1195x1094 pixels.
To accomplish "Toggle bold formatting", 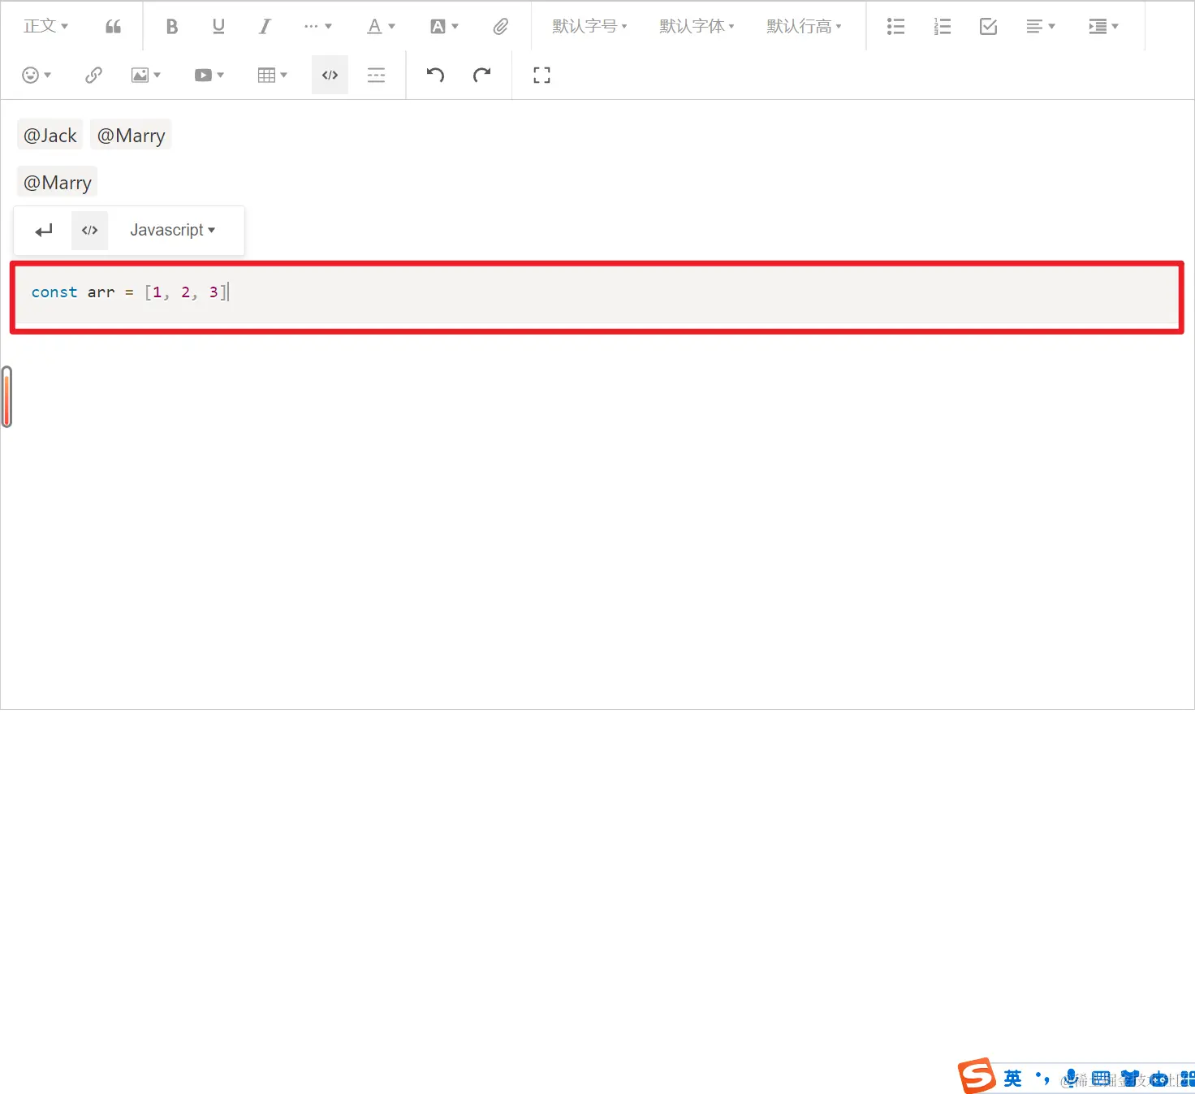I will pos(172,26).
